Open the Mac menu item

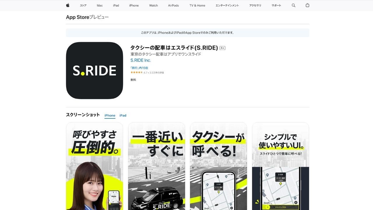(x=100, y=6)
